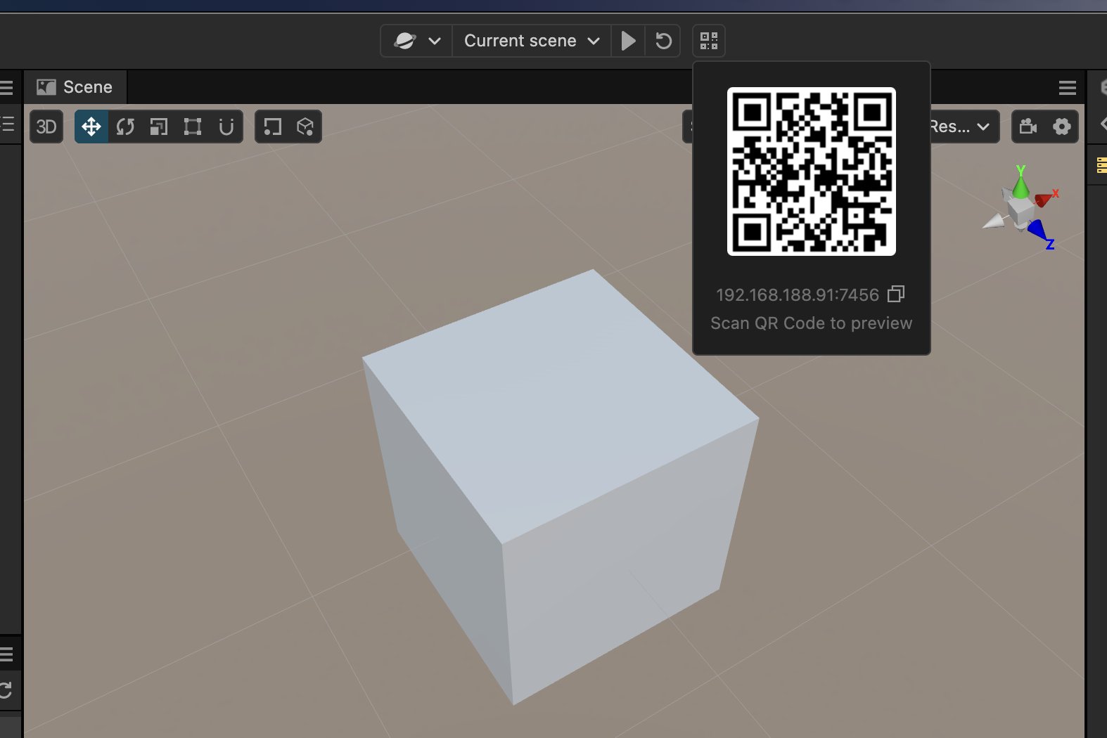This screenshot has height=738, width=1107.
Task: Click the yellow icon in right panel
Action: click(1101, 165)
